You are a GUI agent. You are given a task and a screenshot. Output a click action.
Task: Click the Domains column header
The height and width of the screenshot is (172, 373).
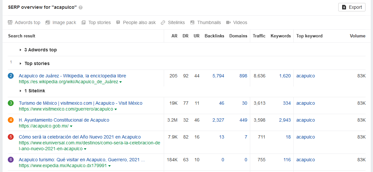tap(238, 36)
